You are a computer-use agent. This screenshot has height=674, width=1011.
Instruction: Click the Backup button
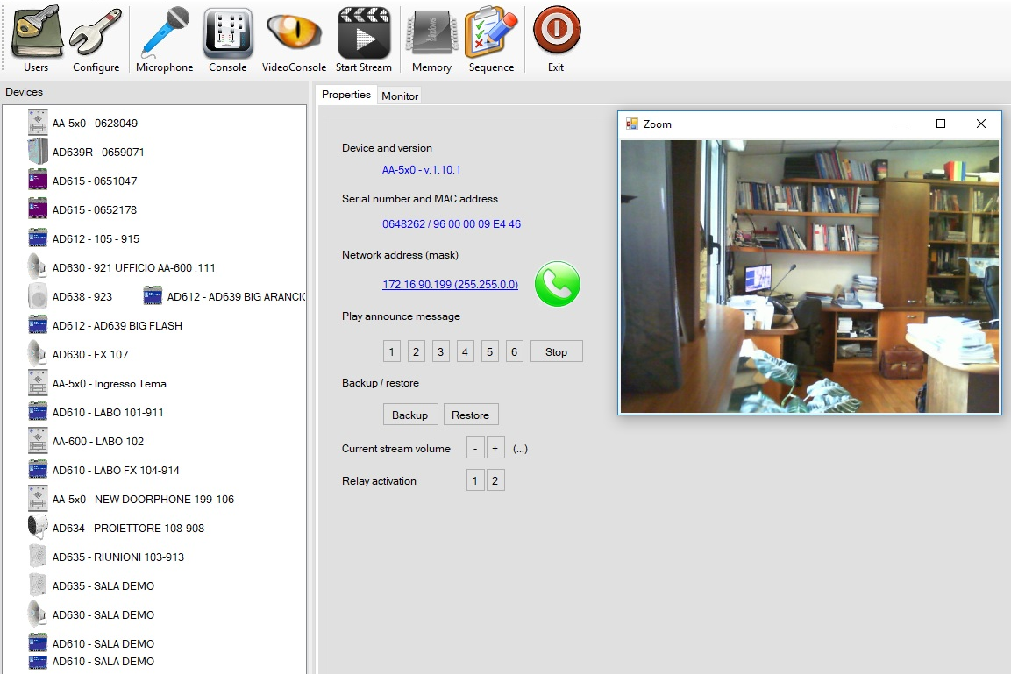410,415
